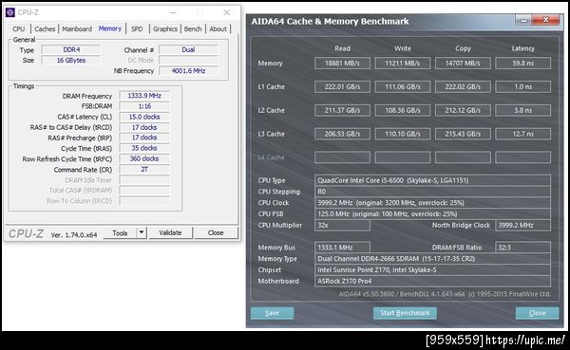Click Start Benchmark in AIDA64
The width and height of the screenshot is (570, 350).
point(405,313)
